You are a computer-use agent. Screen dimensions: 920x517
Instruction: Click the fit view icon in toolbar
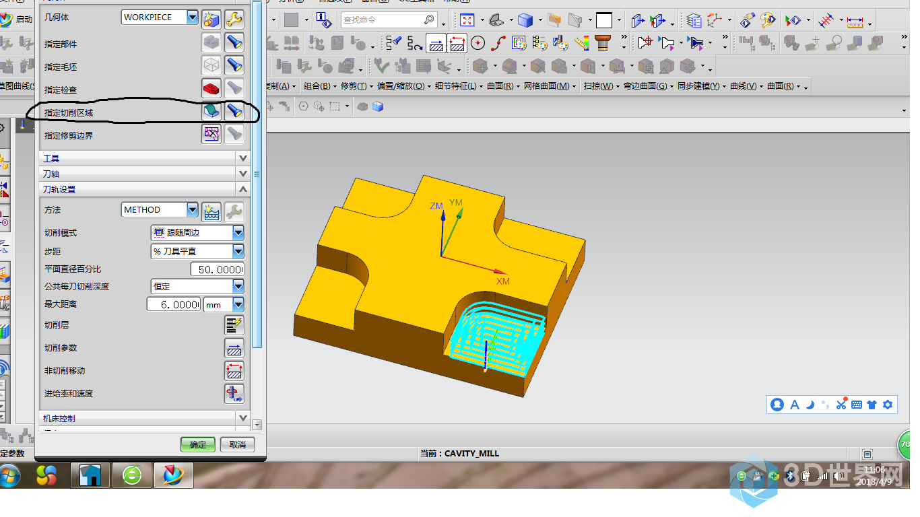click(x=467, y=20)
